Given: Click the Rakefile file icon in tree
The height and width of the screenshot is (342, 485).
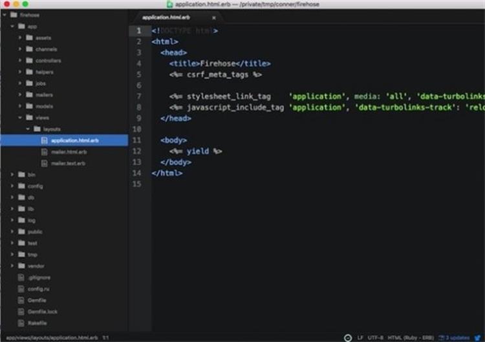Looking at the screenshot, I should coord(21,323).
